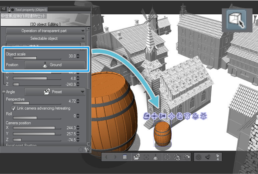Open the layout preset icon in launcher
The height and width of the screenshot is (174, 258).
tap(208, 157)
